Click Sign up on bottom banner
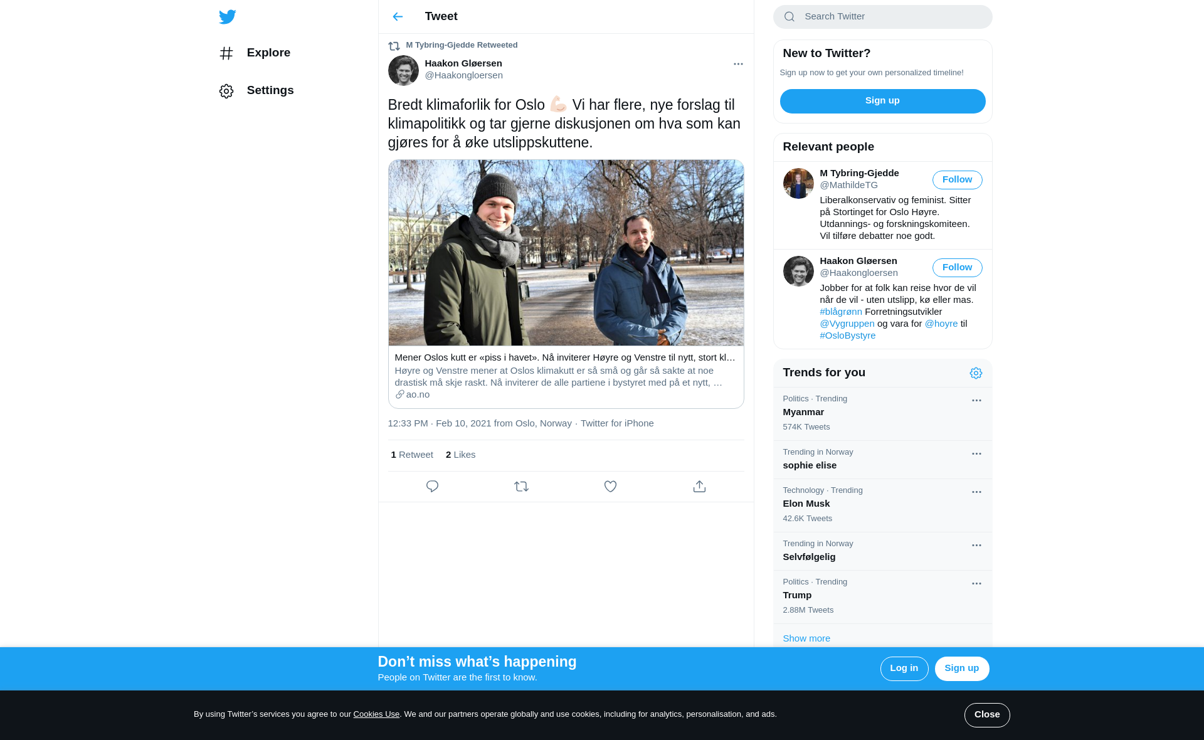Screen dimensions: 1204x740 point(961,669)
